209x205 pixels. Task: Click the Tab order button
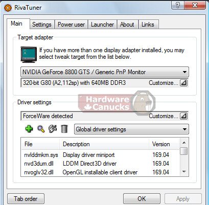(26, 199)
